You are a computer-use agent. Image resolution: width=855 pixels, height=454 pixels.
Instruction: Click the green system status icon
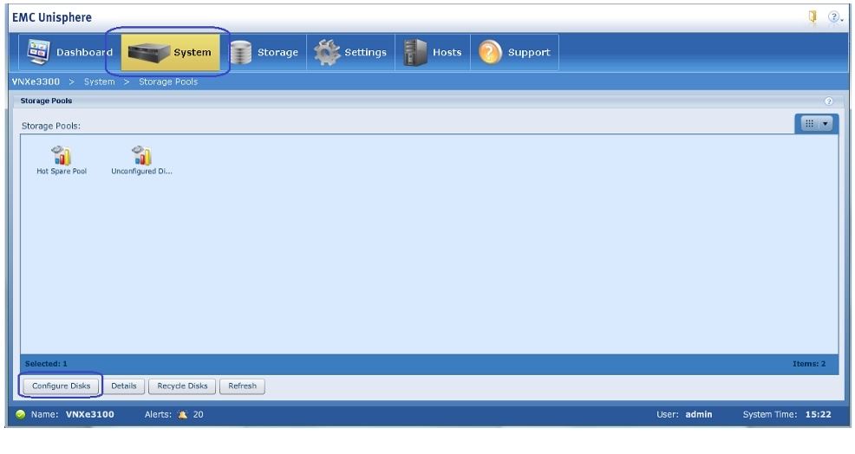(x=21, y=415)
